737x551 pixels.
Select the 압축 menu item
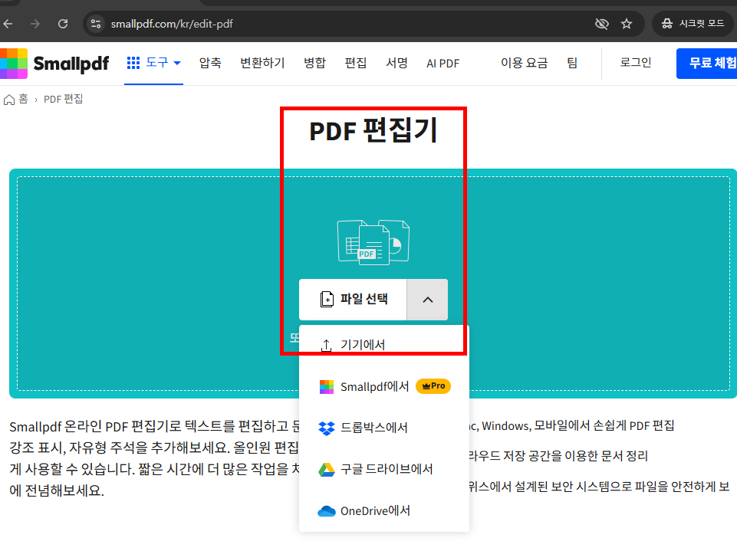pos(209,64)
